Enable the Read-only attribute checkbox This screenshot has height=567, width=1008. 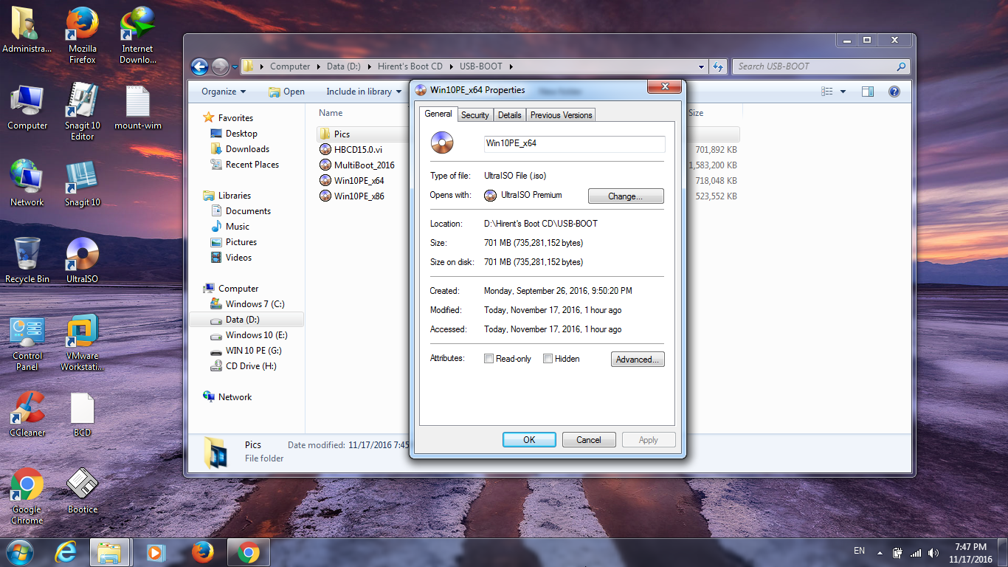tap(489, 359)
